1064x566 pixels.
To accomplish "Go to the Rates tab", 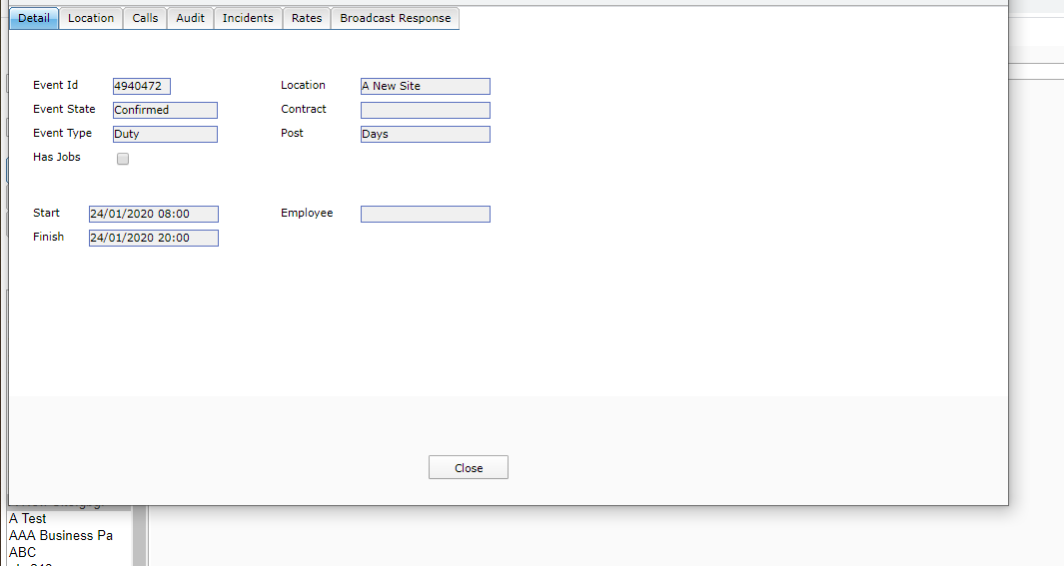I will point(307,18).
